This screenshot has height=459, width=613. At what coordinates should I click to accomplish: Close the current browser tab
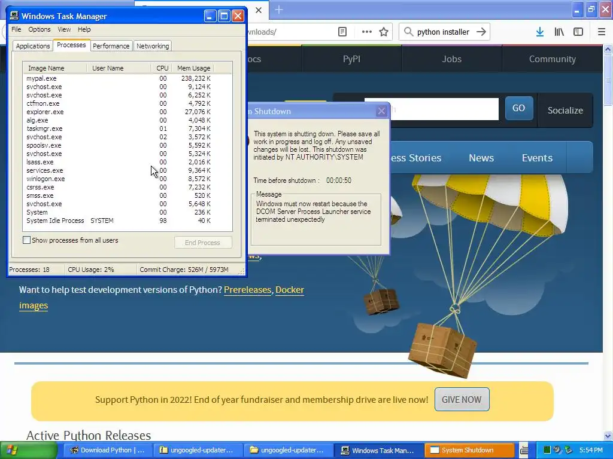click(259, 10)
